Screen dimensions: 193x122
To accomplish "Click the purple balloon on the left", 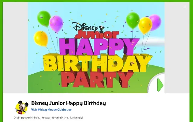I will [x=56, y=24].
